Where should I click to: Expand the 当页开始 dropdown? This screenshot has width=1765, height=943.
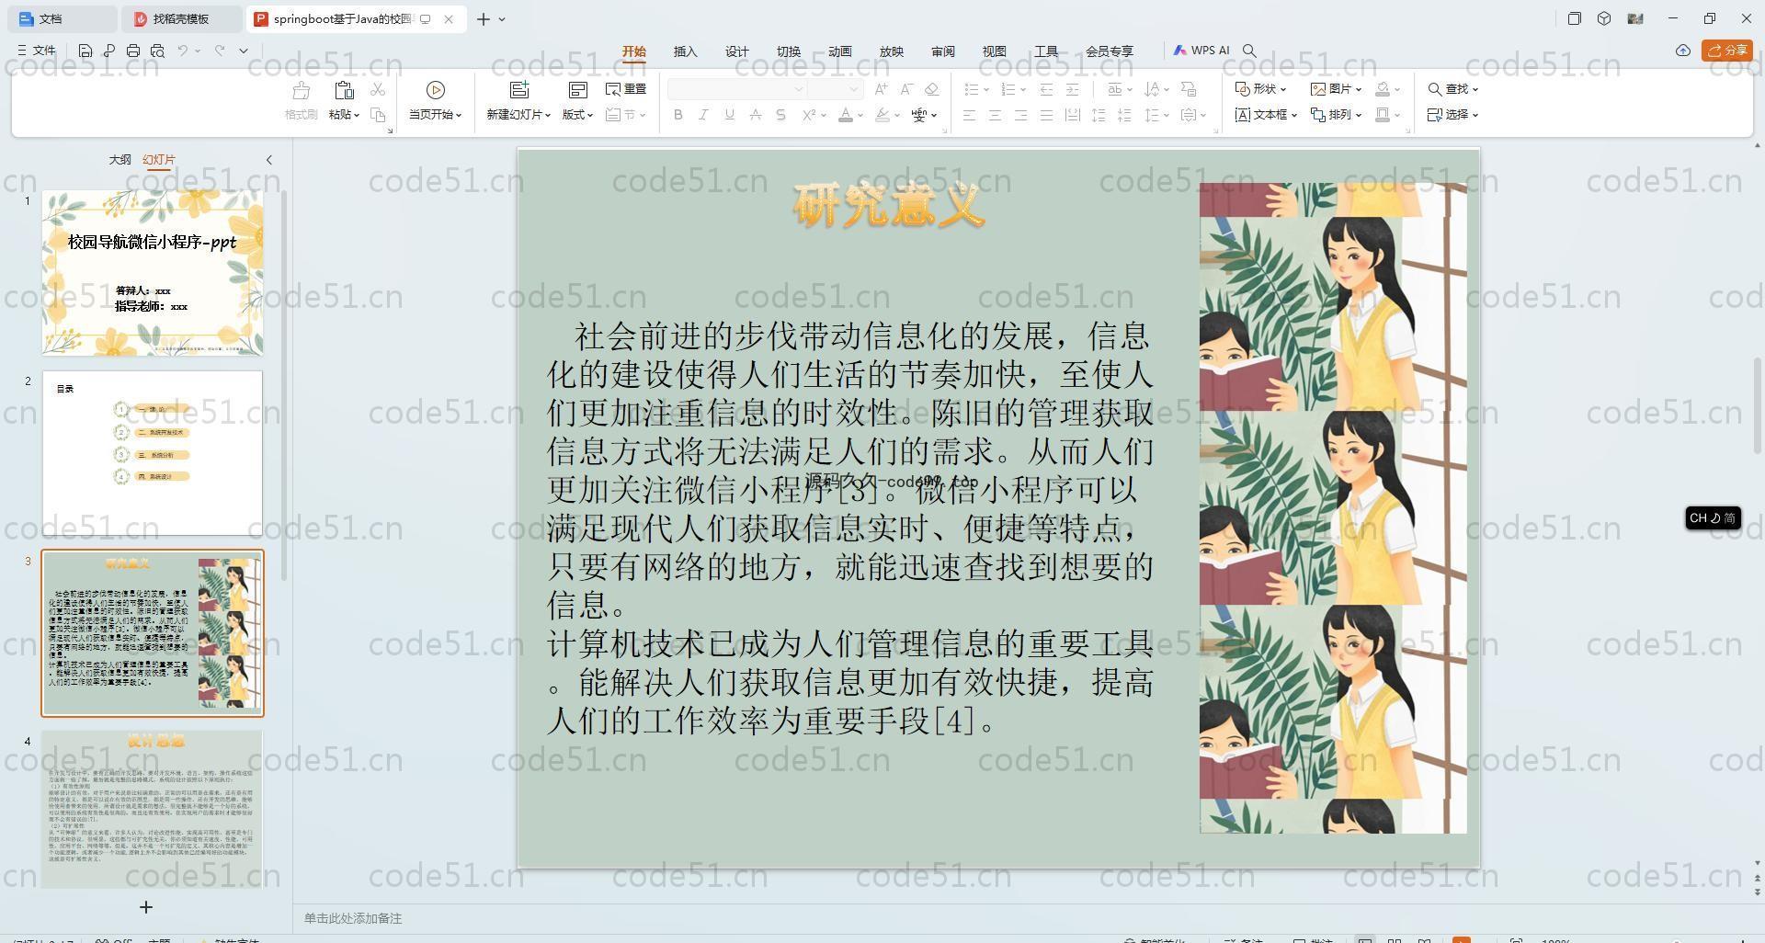pyautogui.click(x=459, y=115)
